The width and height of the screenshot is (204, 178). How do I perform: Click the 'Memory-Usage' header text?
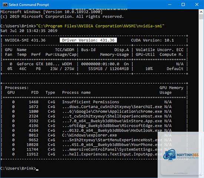tap(114, 54)
